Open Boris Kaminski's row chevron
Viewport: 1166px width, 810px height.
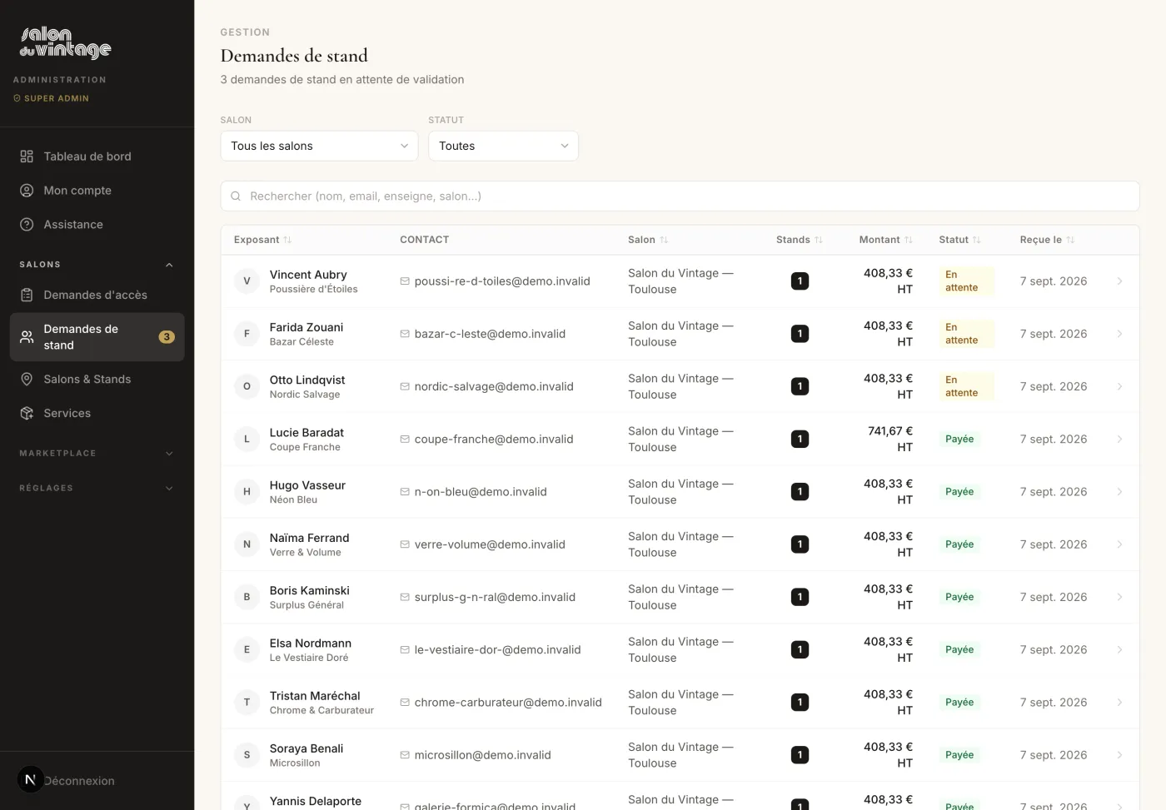pos(1119,597)
